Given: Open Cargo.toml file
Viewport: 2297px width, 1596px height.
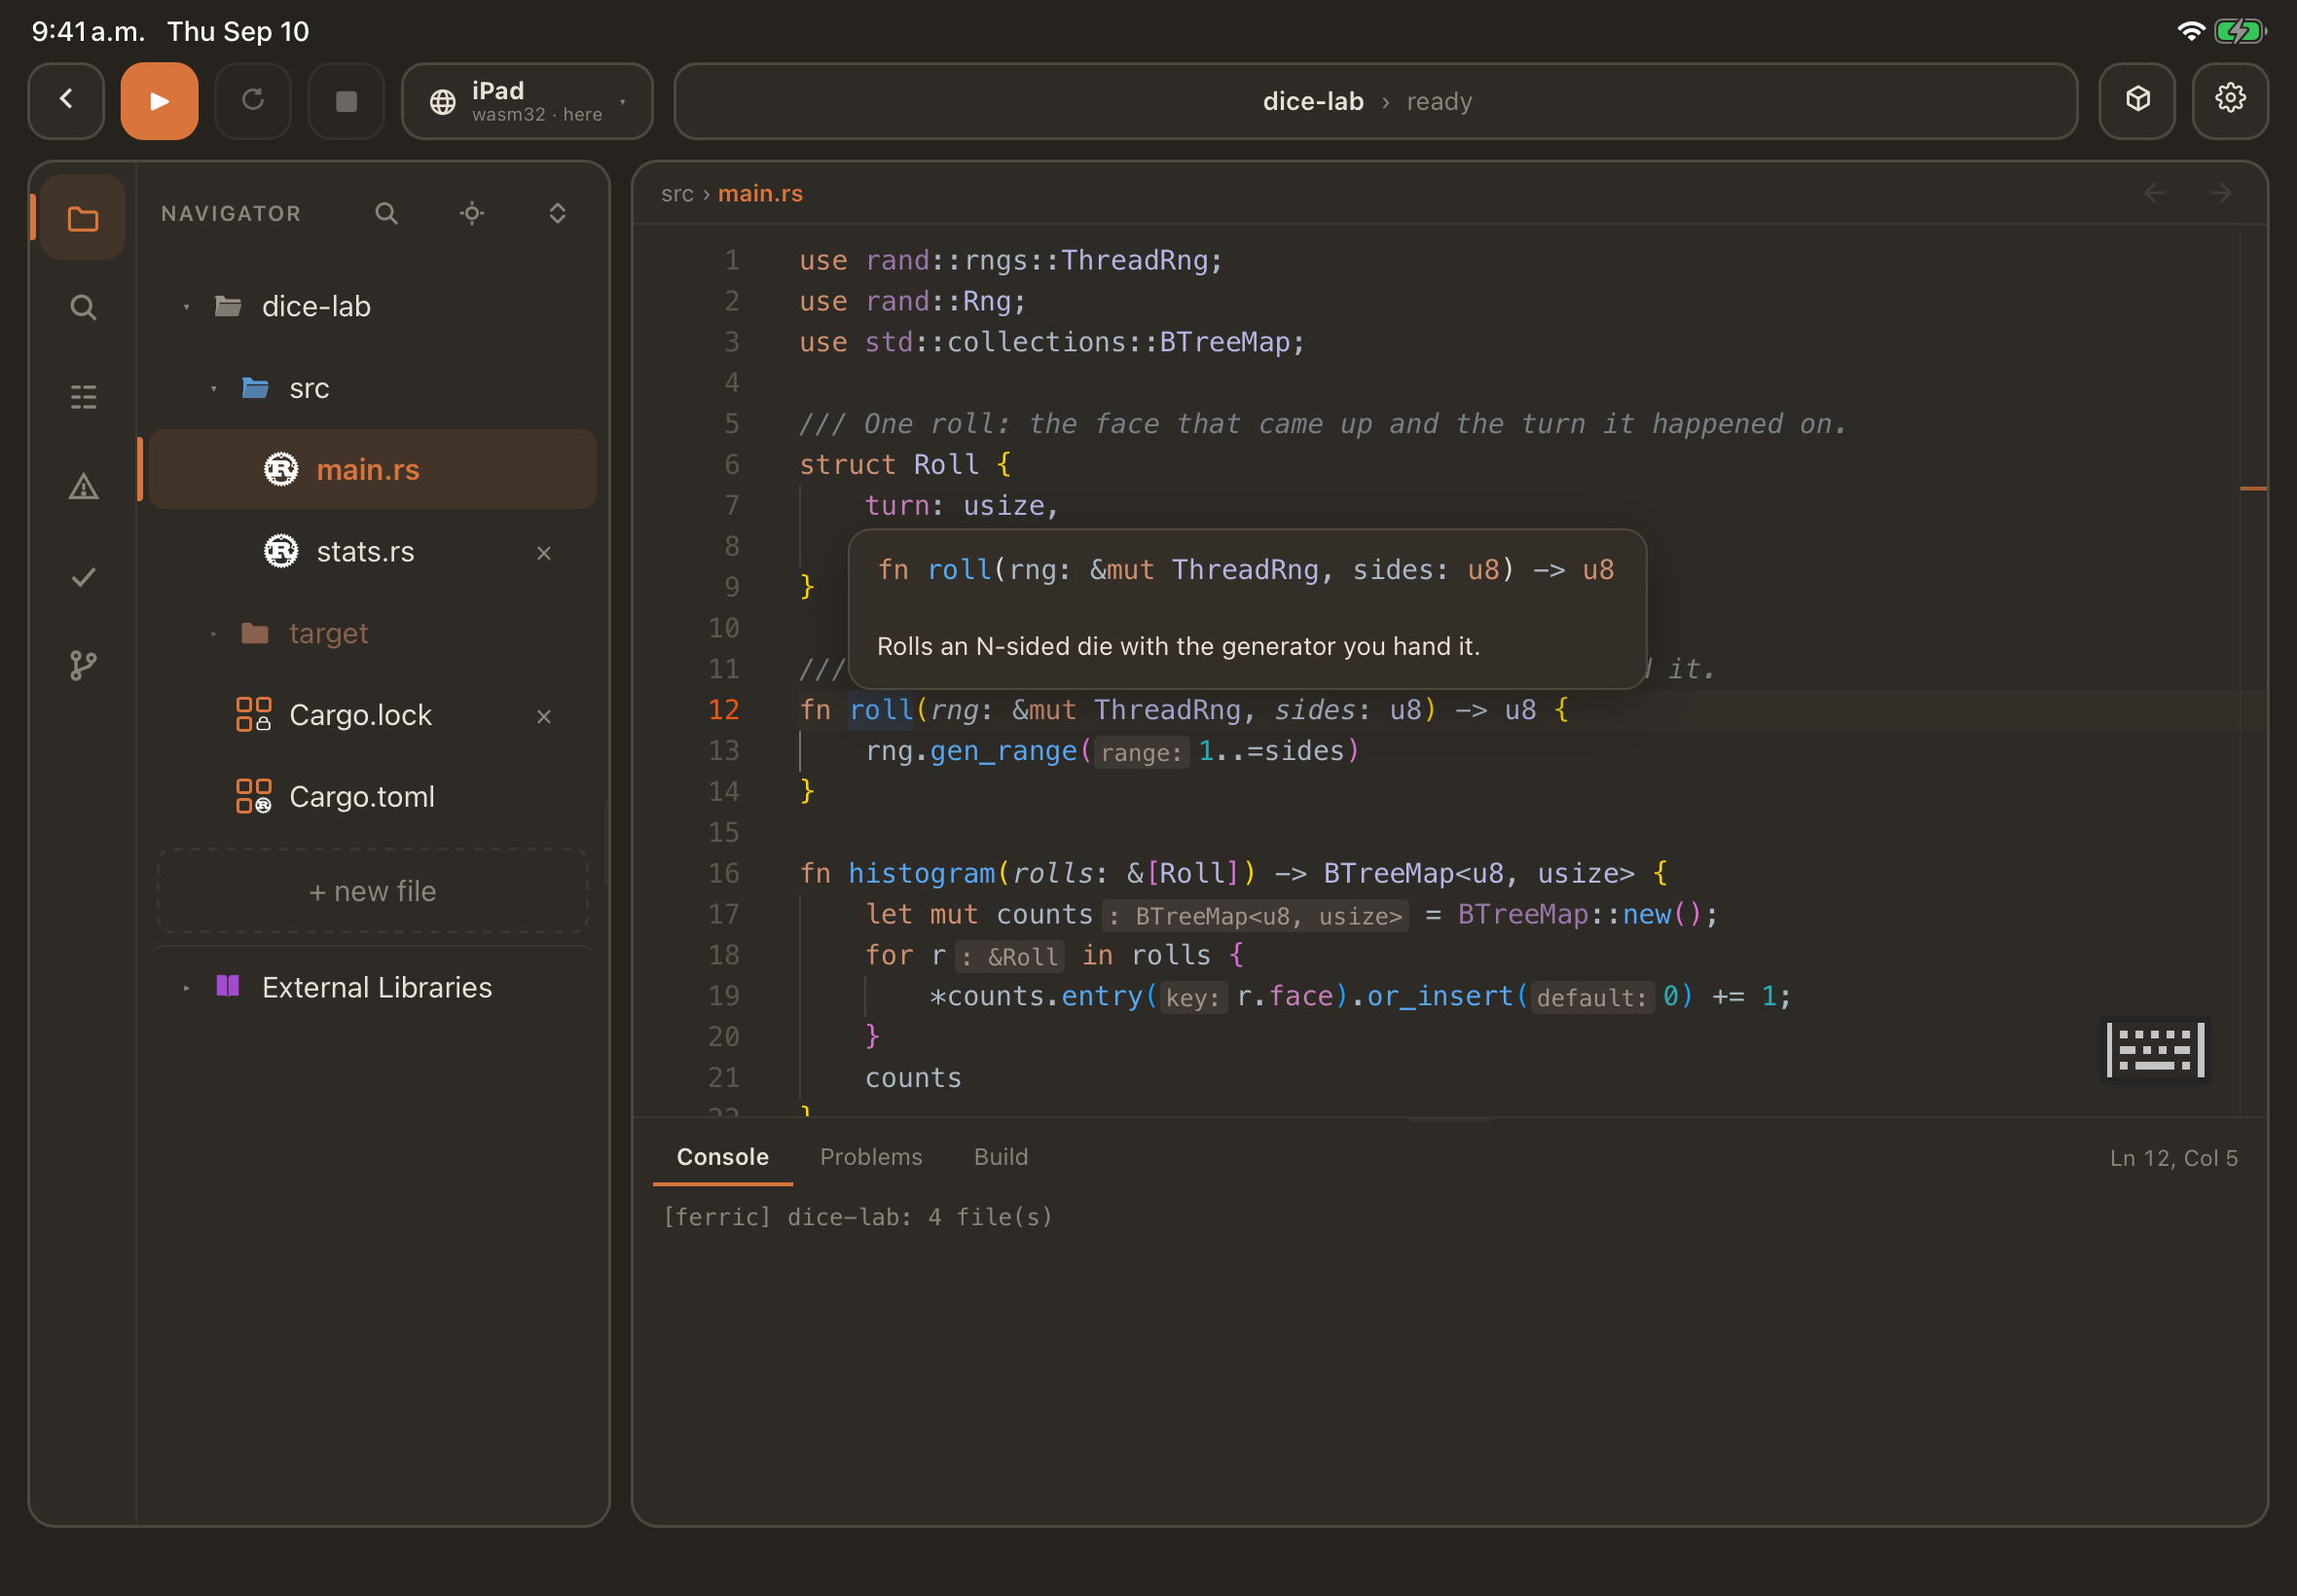Looking at the screenshot, I should (x=372, y=797).
